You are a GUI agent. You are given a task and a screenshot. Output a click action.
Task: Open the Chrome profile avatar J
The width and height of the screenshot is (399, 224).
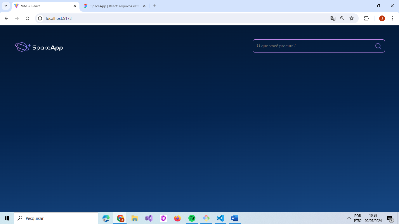point(382,18)
